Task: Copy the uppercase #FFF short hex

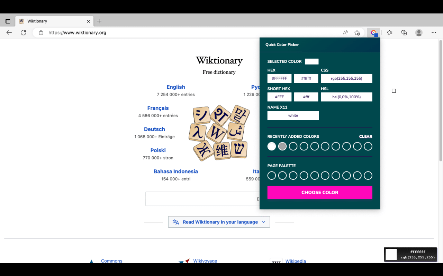Action: point(279,97)
